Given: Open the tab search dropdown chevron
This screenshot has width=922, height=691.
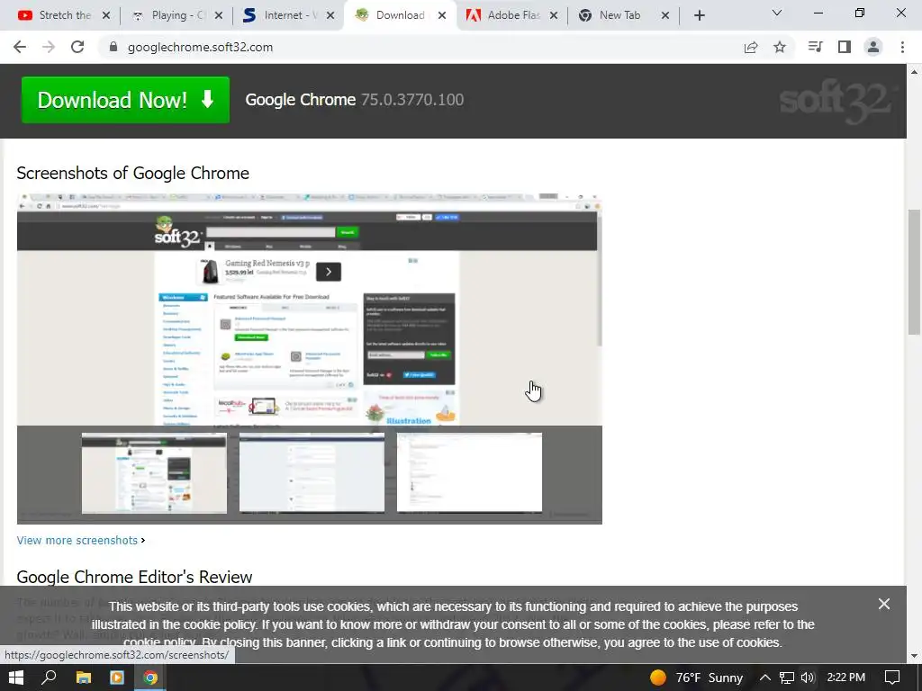Looking at the screenshot, I should tap(777, 13).
